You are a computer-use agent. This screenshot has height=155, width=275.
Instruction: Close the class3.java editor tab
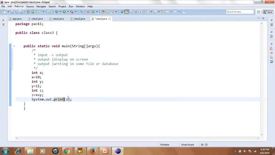point(110,19)
